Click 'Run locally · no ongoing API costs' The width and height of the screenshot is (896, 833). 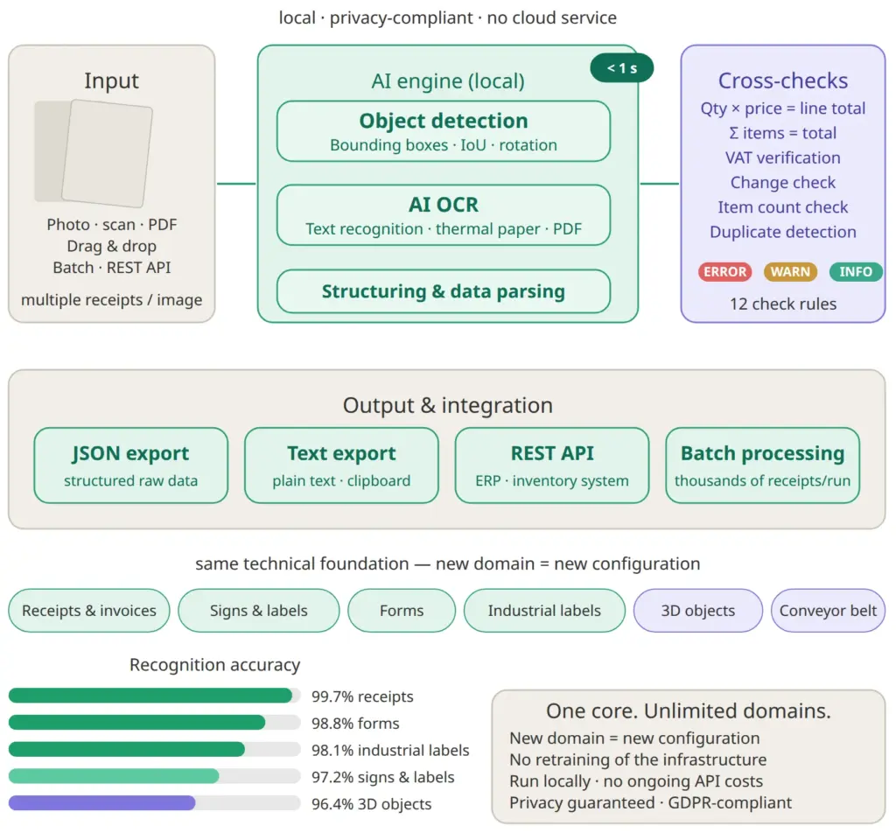637,781
